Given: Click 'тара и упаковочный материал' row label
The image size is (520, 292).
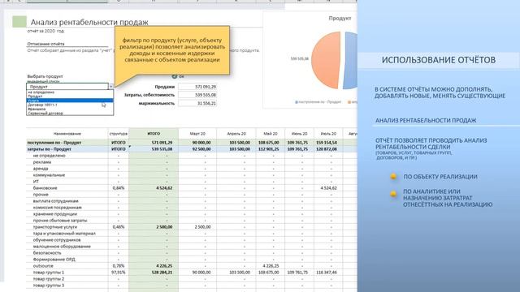Looking at the screenshot, I should tap(64, 234).
